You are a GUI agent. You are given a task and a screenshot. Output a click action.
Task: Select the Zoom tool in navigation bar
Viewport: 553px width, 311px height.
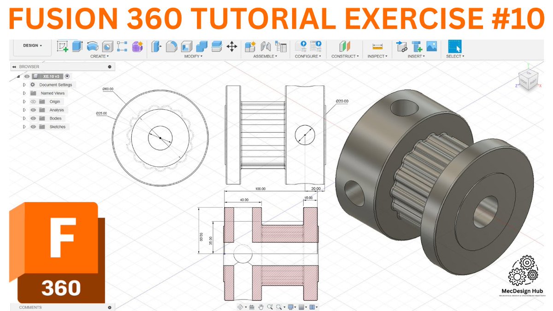(270, 307)
